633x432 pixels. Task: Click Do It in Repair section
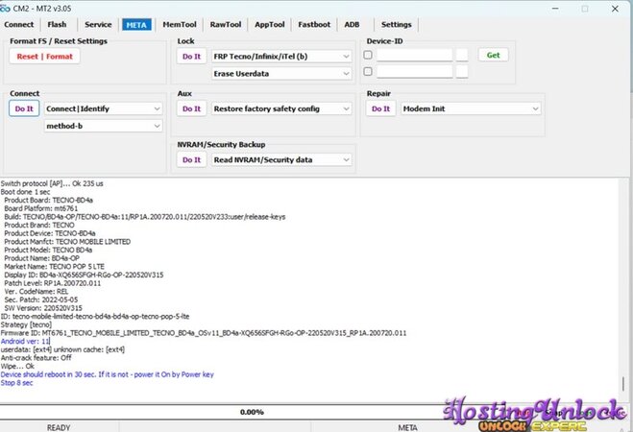380,108
